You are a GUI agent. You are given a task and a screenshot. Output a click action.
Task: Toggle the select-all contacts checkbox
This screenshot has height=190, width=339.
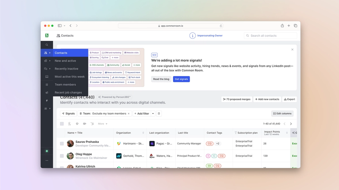62,124
